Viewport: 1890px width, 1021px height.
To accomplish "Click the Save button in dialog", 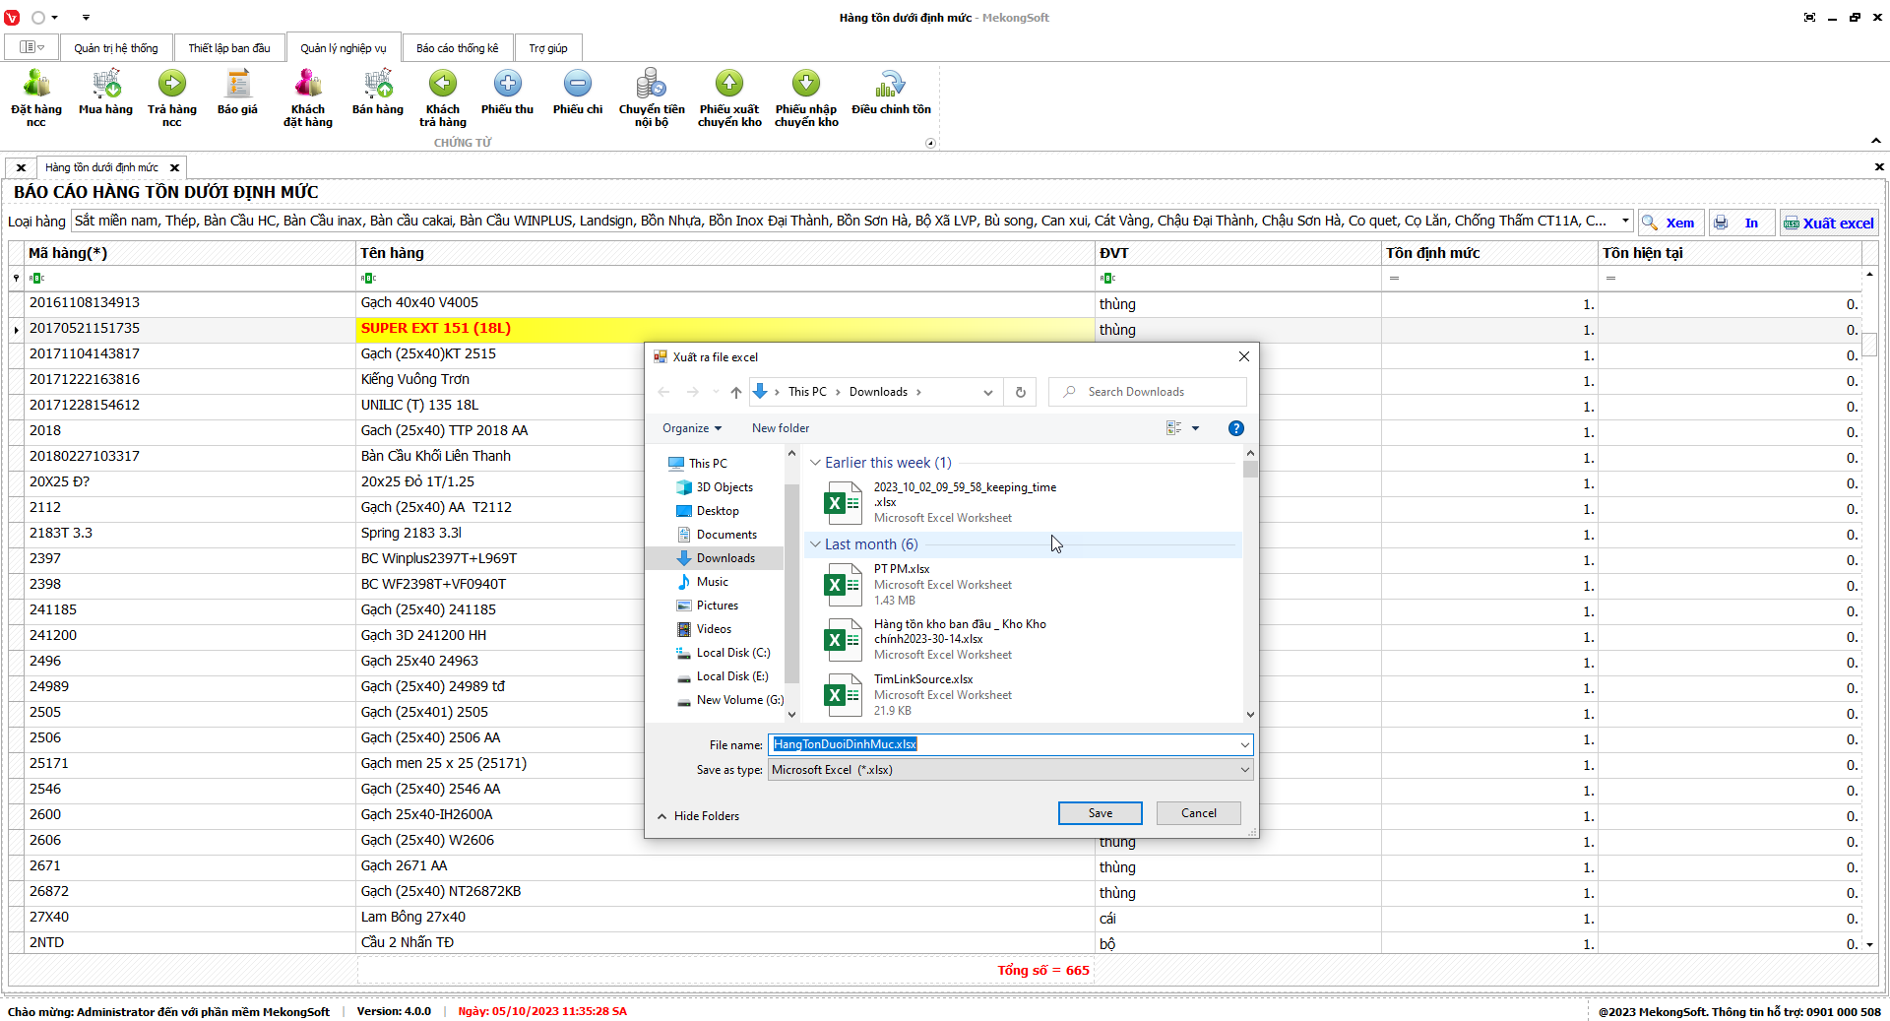I will coord(1100,813).
